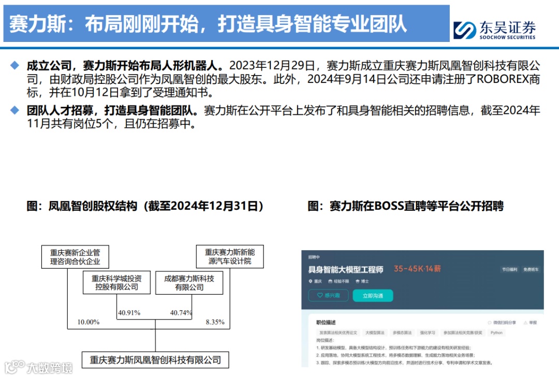559x378 pixels.
Task: Click the slide title 赛力斯：布局刚刚开始
Action: click(x=207, y=24)
